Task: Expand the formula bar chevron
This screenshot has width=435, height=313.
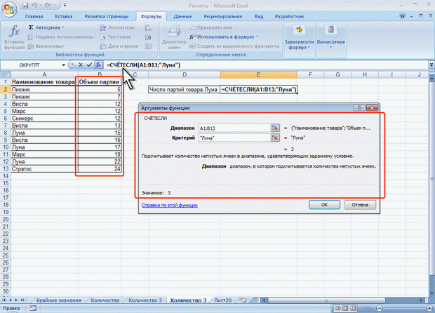Action: (431, 65)
